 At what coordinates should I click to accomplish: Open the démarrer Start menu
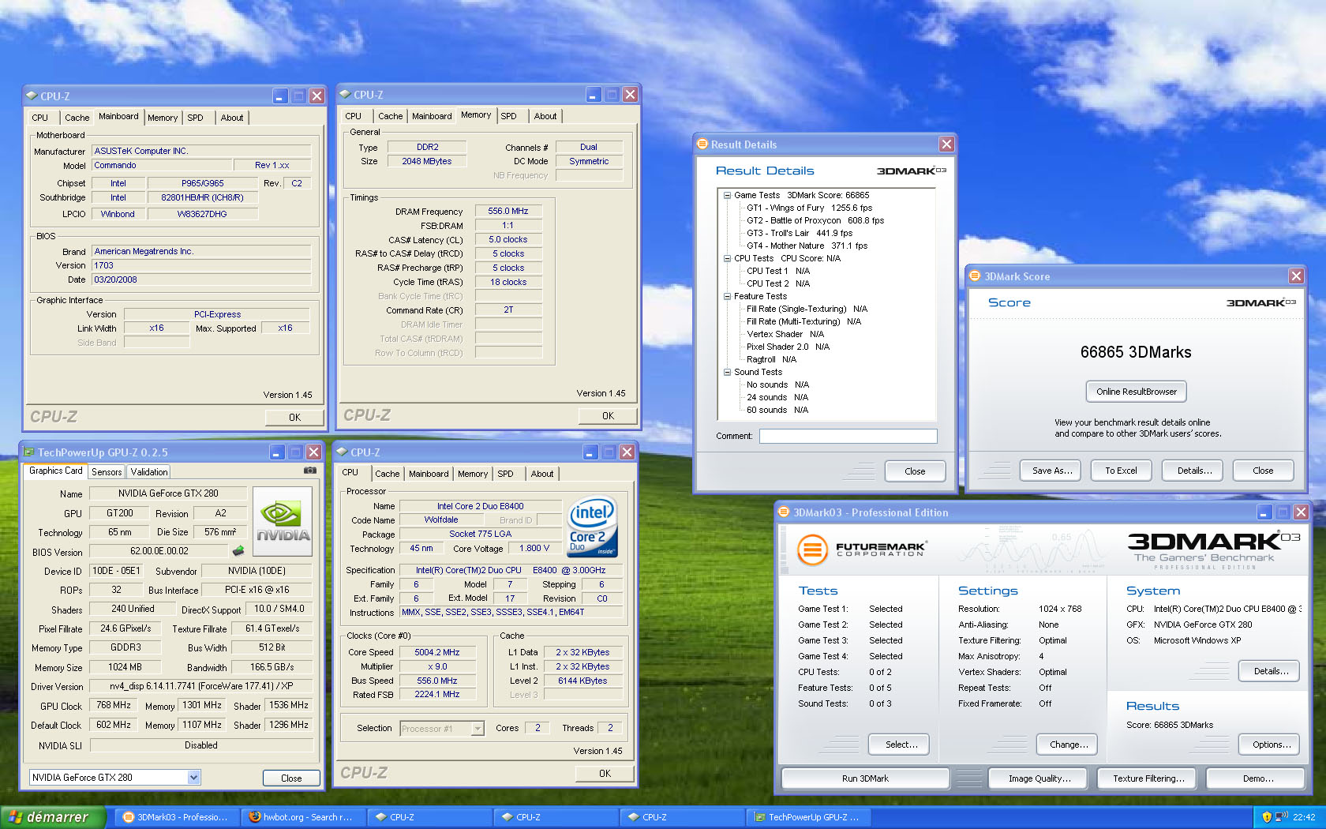click(x=52, y=817)
